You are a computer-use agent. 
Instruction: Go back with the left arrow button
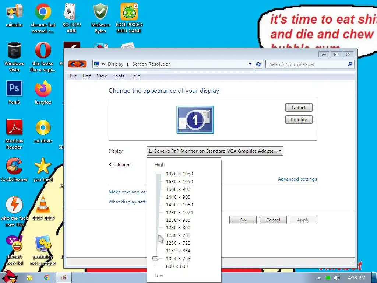(73, 64)
